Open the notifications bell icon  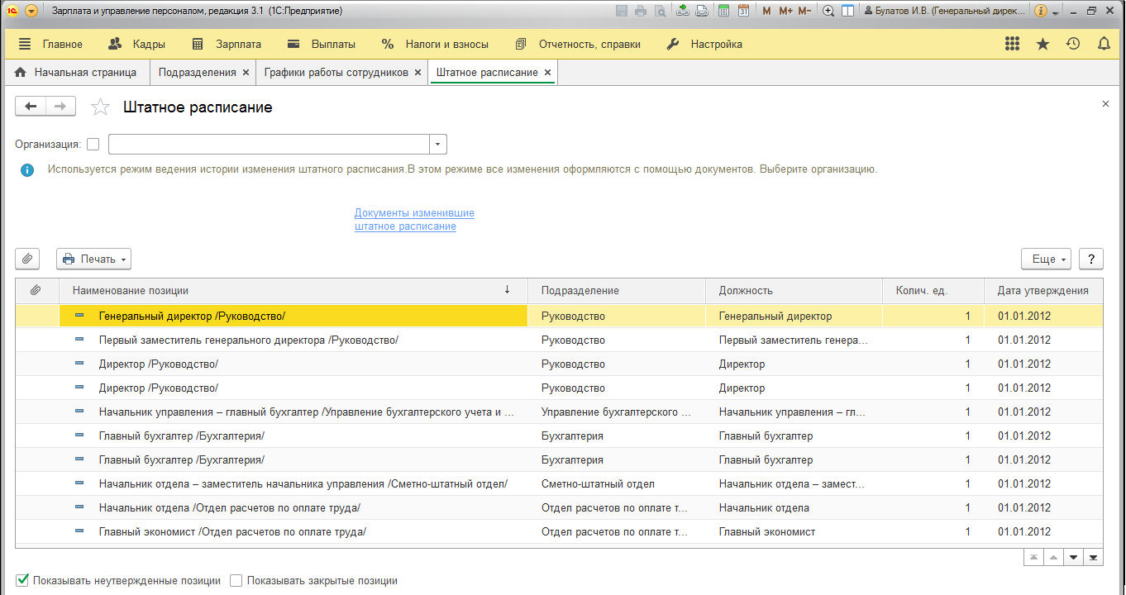tap(1104, 44)
